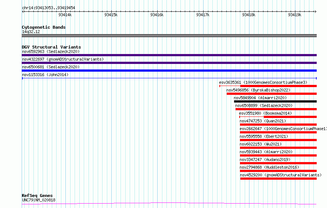Image resolution: width=327 pixels, height=208 pixels.
Task: Click the purple nsv4322697 variant bar
Action: coord(169,63)
